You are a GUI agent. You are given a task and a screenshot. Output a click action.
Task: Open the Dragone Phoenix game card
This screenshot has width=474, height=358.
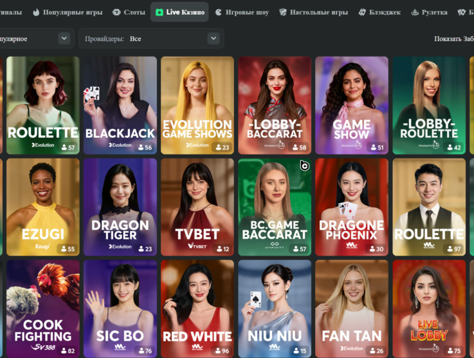click(352, 207)
